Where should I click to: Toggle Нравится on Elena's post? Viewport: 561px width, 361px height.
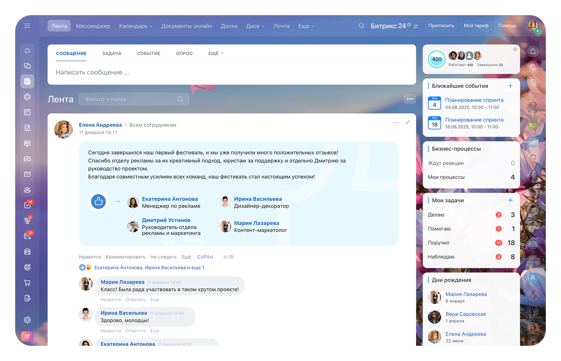(x=90, y=257)
